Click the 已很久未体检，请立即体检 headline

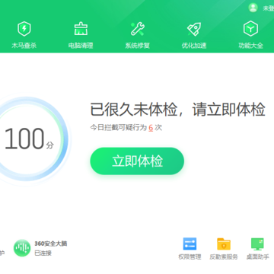178,110
